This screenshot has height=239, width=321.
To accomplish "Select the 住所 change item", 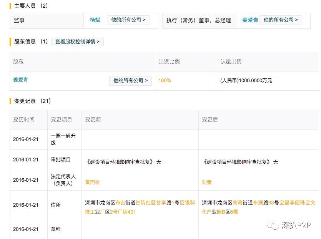I will (x=56, y=205).
